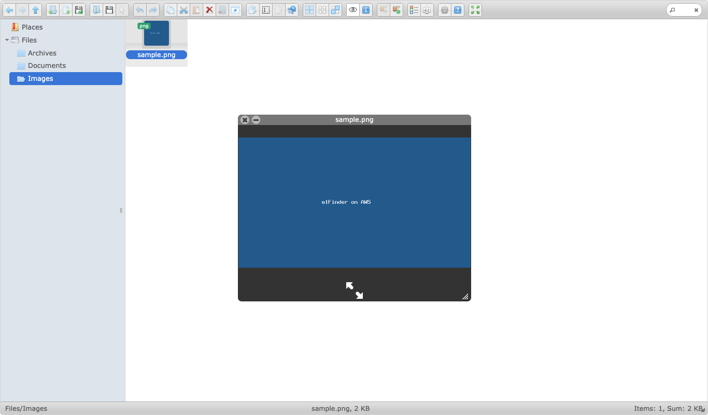The height and width of the screenshot is (415, 708).
Task: Open the selected item with Open icon
Action: pos(96,10)
